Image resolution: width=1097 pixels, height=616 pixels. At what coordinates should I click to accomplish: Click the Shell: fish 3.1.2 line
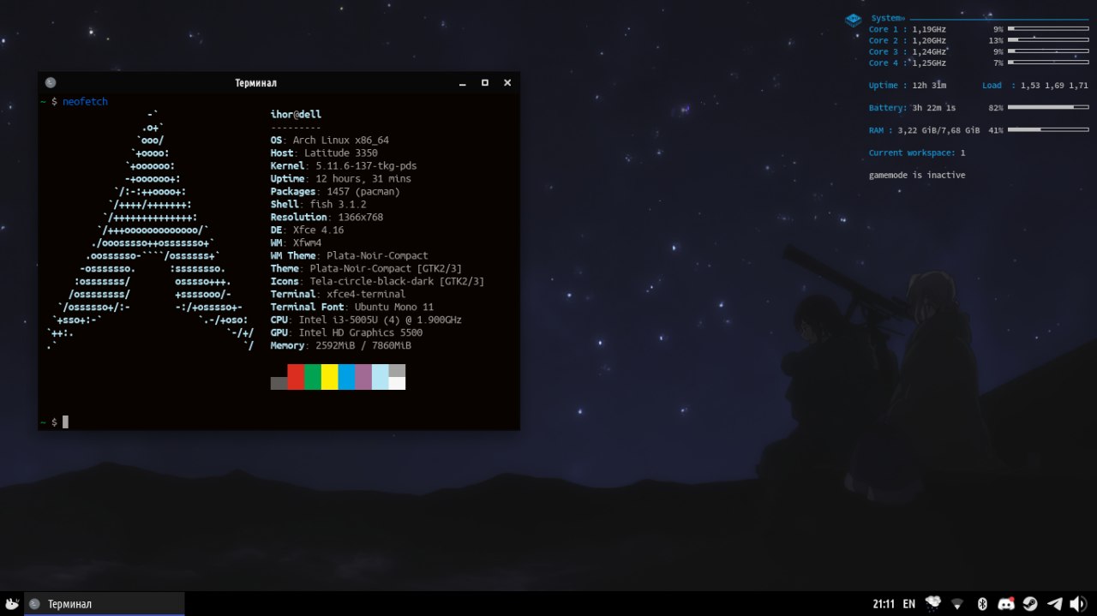[318, 204]
